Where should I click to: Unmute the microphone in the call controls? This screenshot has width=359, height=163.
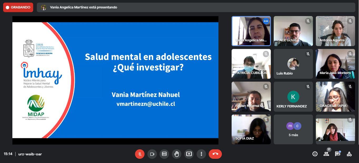click(140, 154)
